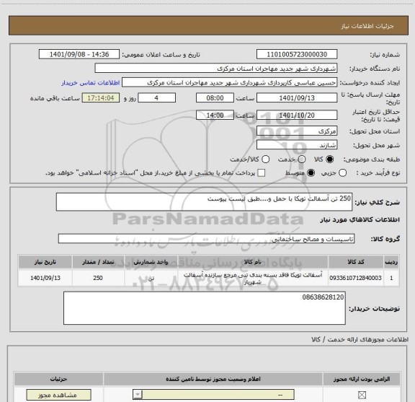Click the ردیف column header
Viewport: 415px width, 402px height.
(391, 262)
